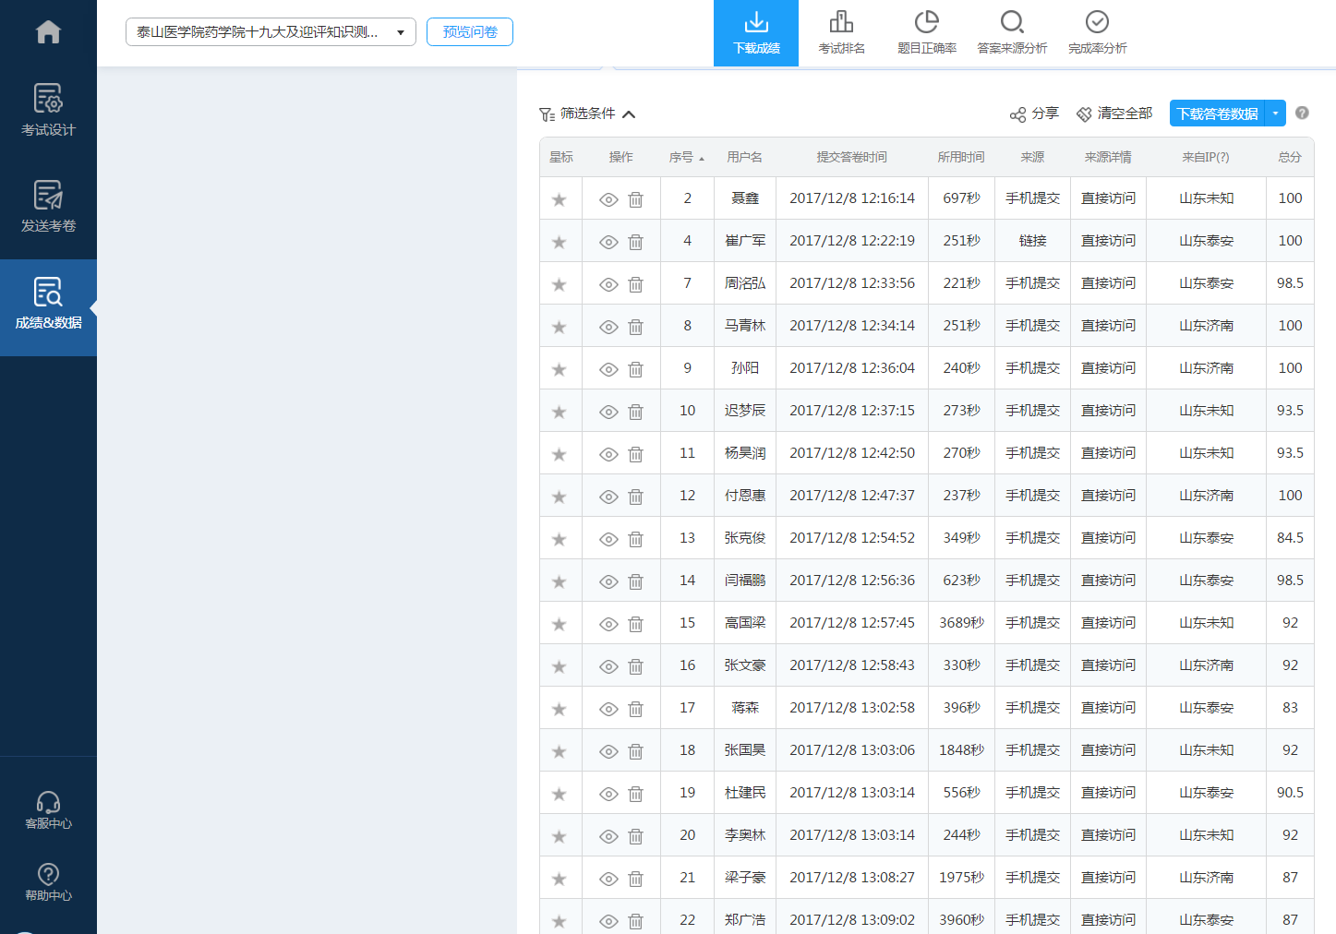Click the 下载答卷数据 button

1216,114
